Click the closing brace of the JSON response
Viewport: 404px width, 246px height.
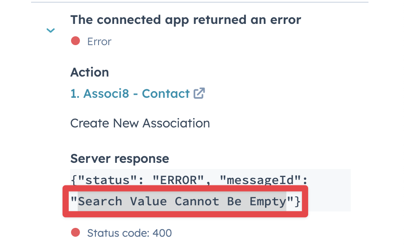click(x=297, y=201)
